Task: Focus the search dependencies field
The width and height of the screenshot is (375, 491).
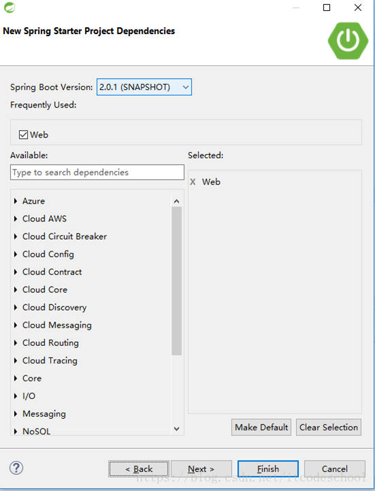Action: (x=97, y=172)
